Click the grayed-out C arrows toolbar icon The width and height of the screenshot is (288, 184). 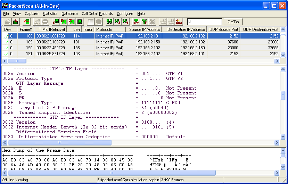(x=163, y=22)
